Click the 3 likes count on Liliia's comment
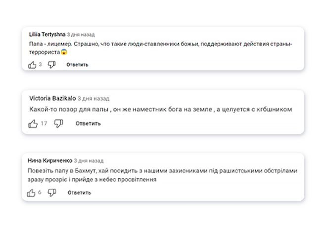Image resolution: width=327 pixels, height=228 pixels. pyautogui.click(x=40, y=64)
